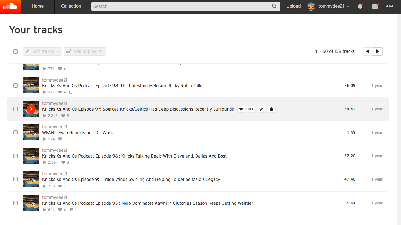The image size is (401, 225).
Task: Open more options for Episode 97 track
Action: [251, 109]
